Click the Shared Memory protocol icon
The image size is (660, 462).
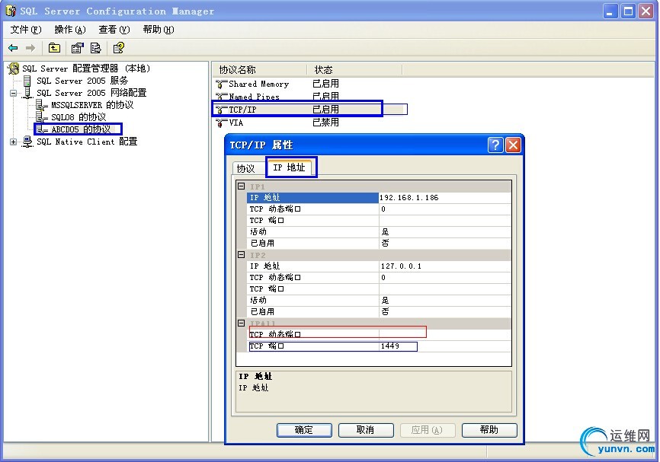[x=221, y=84]
